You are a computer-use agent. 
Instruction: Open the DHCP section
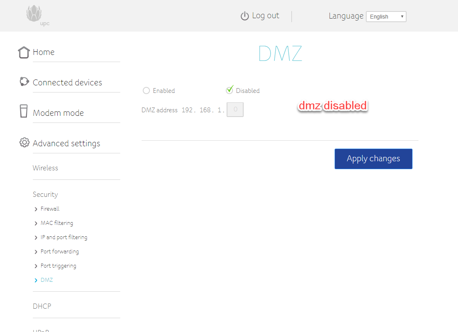point(42,306)
